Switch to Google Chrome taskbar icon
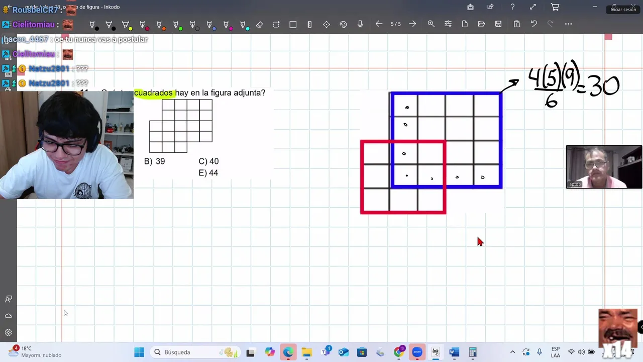This screenshot has width=643, height=362. 399,352
